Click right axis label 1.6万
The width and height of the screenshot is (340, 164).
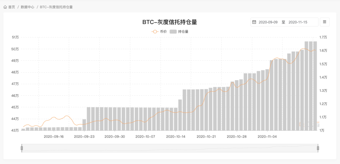coord(323,51)
